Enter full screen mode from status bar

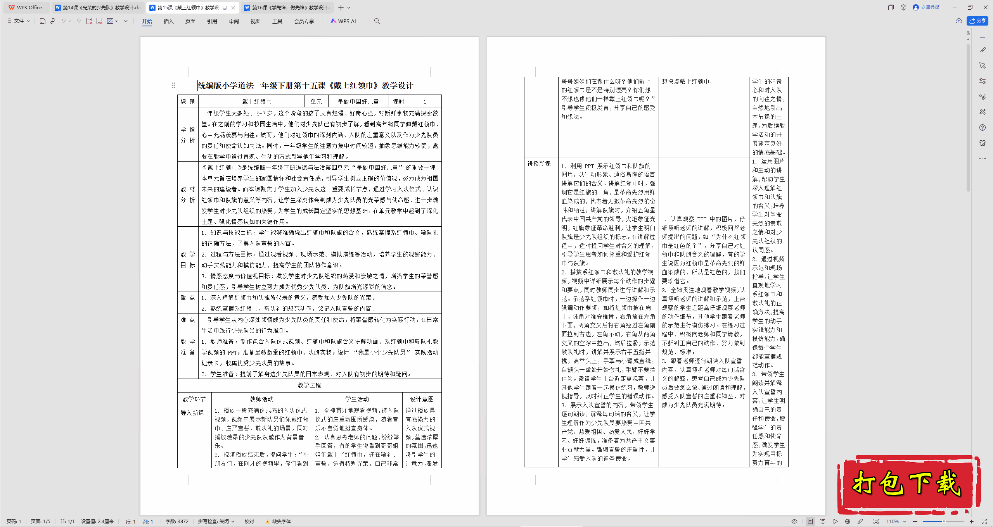click(x=984, y=522)
